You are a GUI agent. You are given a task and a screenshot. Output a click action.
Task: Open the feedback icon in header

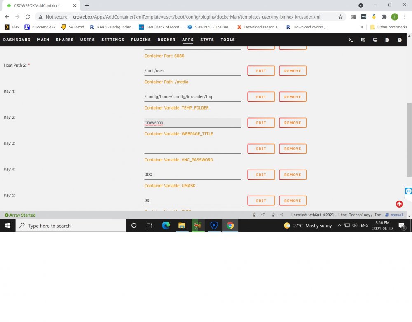[x=363, y=40]
